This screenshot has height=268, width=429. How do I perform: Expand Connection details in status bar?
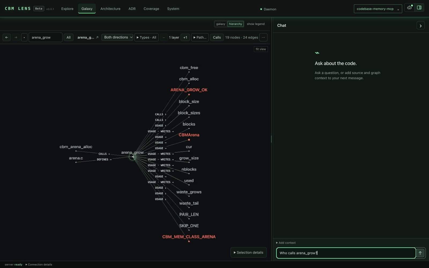click(x=39, y=265)
